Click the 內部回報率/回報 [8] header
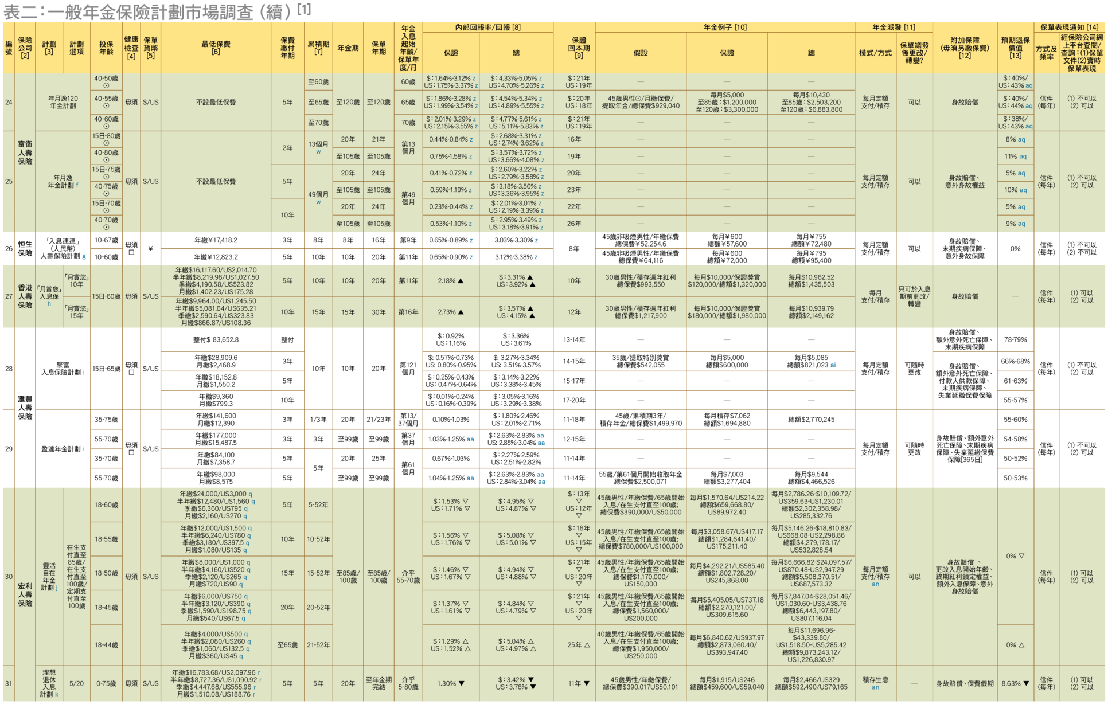Viewport: 1108px width, 712px height. pyautogui.click(x=487, y=27)
